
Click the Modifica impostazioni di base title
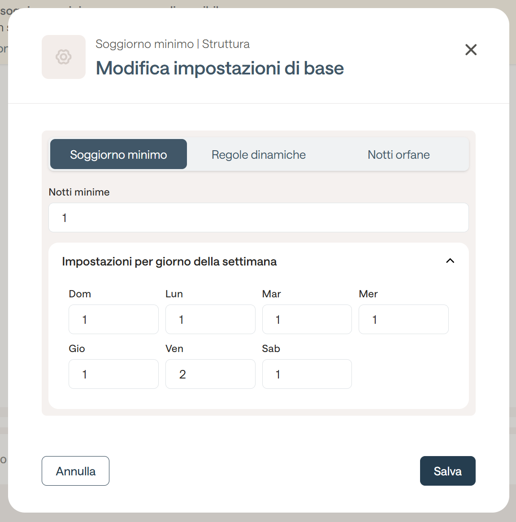tap(220, 68)
